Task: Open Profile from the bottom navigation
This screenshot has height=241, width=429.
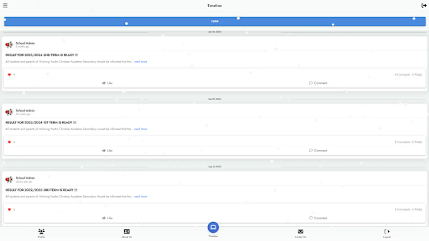Action: pos(40,233)
